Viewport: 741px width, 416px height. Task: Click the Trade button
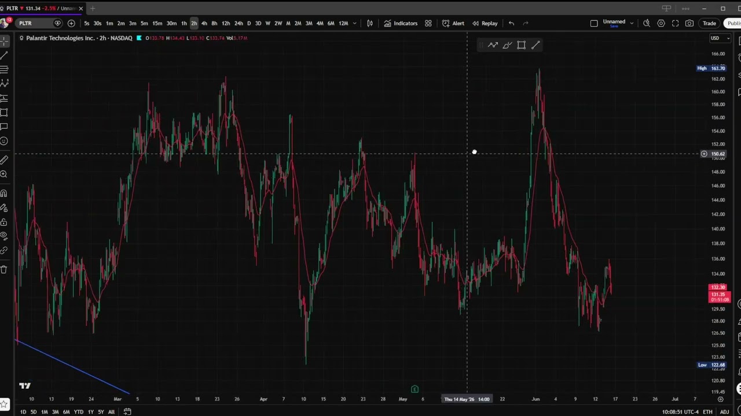(x=709, y=23)
